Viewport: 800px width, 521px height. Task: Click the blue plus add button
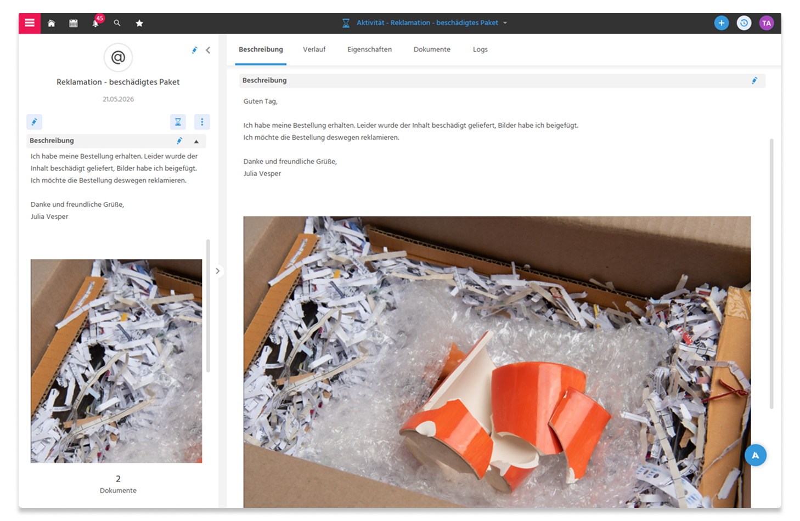(722, 23)
